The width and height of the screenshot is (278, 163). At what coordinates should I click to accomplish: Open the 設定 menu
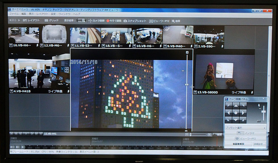coord(54,14)
